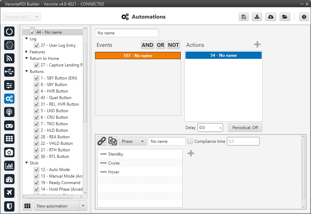
Task: Add a phase with the lower plus icon
Action: [x=191, y=153]
